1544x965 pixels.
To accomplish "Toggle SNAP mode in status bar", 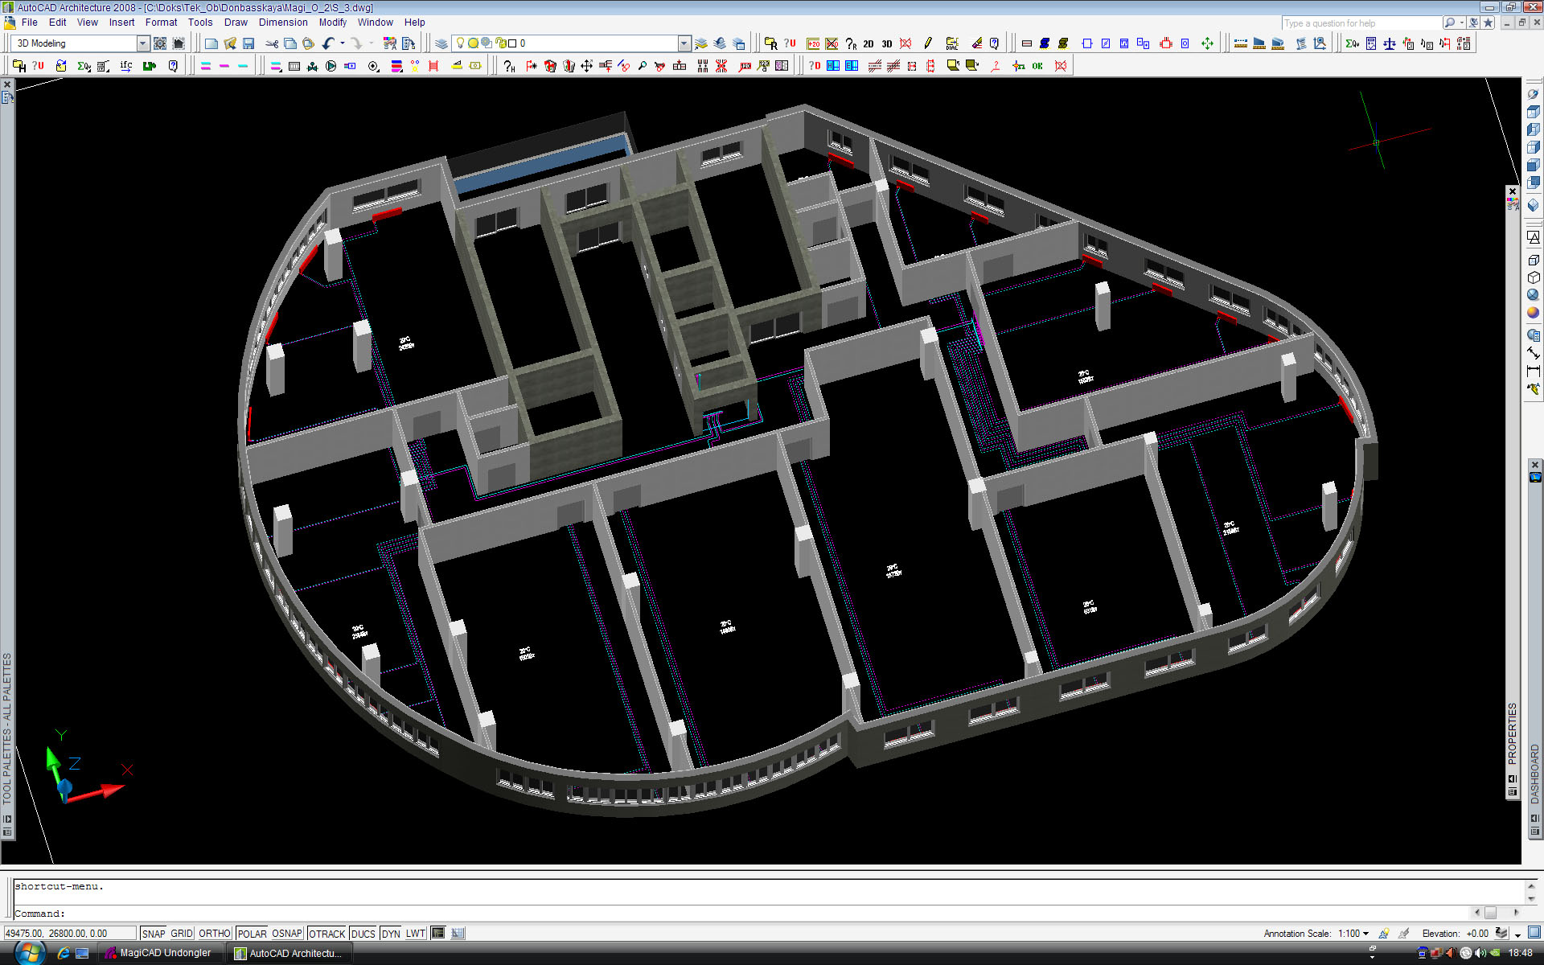I will [153, 934].
